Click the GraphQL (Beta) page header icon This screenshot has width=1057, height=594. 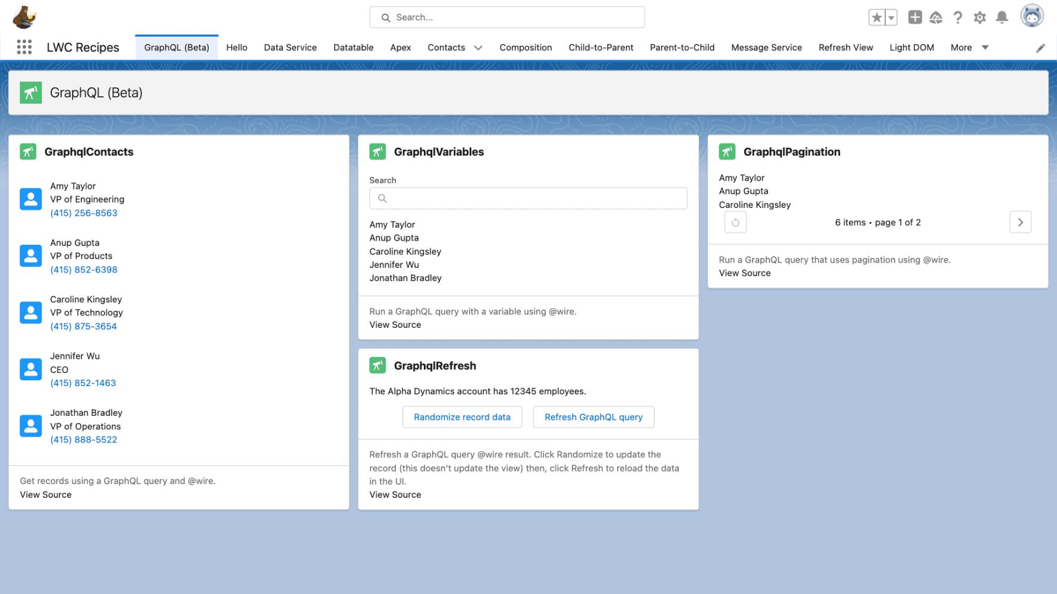[x=31, y=93]
